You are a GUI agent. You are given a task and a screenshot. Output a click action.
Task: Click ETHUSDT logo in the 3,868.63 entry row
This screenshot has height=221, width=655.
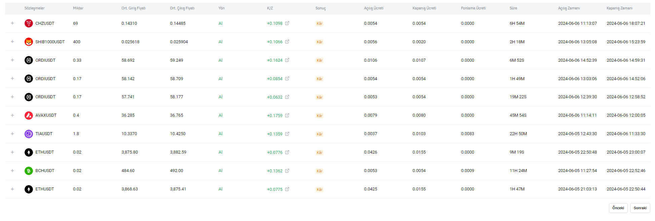tap(29, 189)
